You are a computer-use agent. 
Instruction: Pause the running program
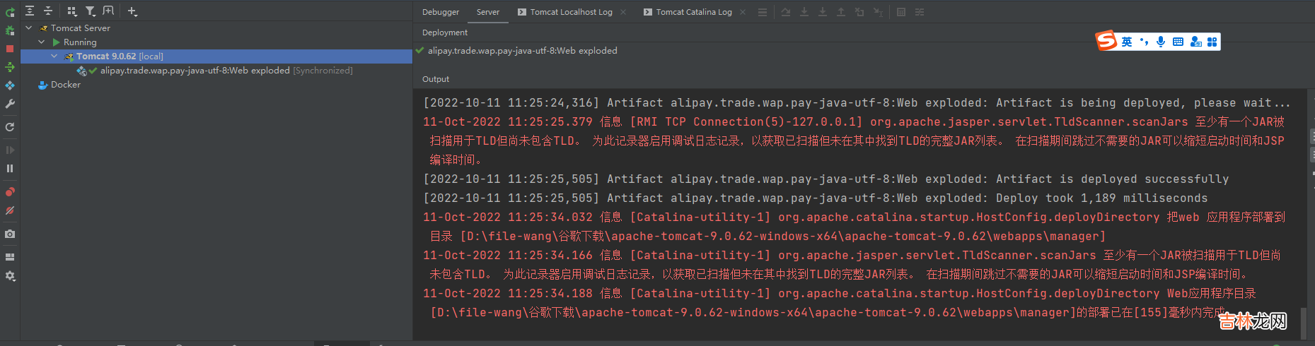click(10, 168)
